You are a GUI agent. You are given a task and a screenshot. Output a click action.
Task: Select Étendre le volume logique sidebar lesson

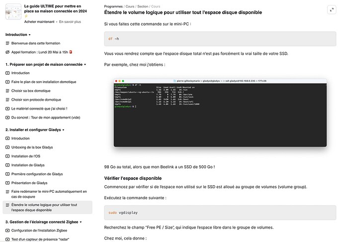(47, 207)
